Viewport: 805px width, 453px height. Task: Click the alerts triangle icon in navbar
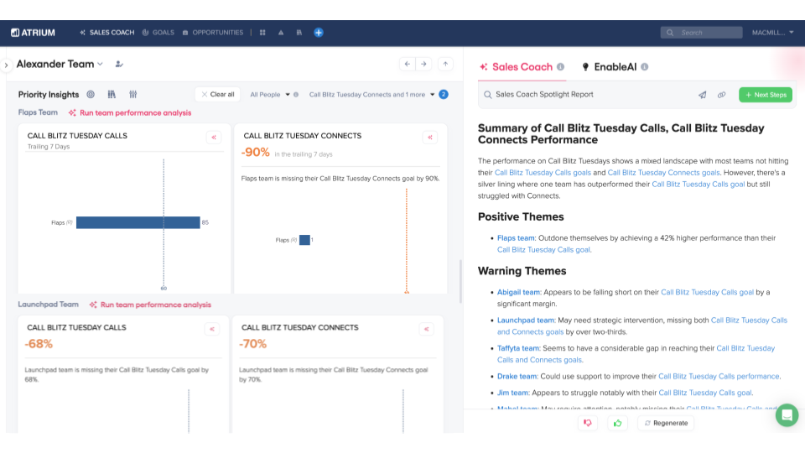pos(281,33)
